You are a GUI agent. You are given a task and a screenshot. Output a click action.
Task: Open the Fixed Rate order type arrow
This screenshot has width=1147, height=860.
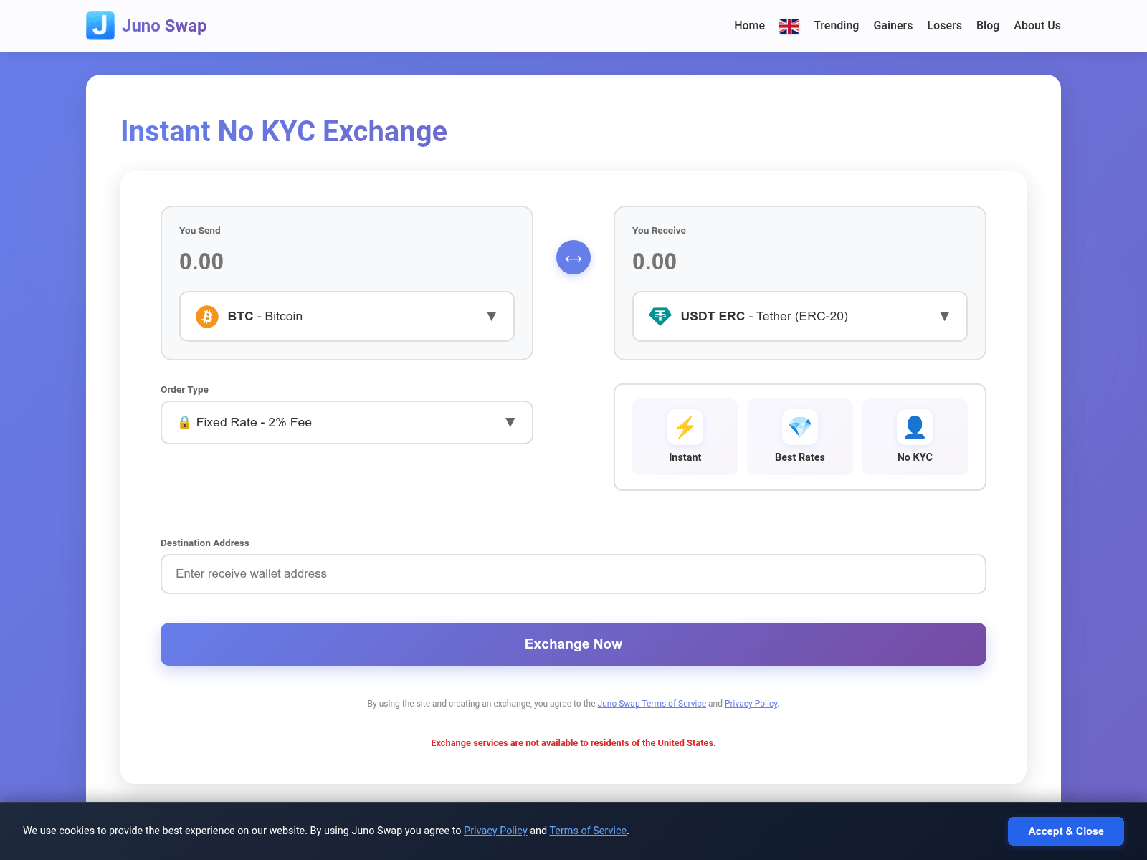coord(510,422)
